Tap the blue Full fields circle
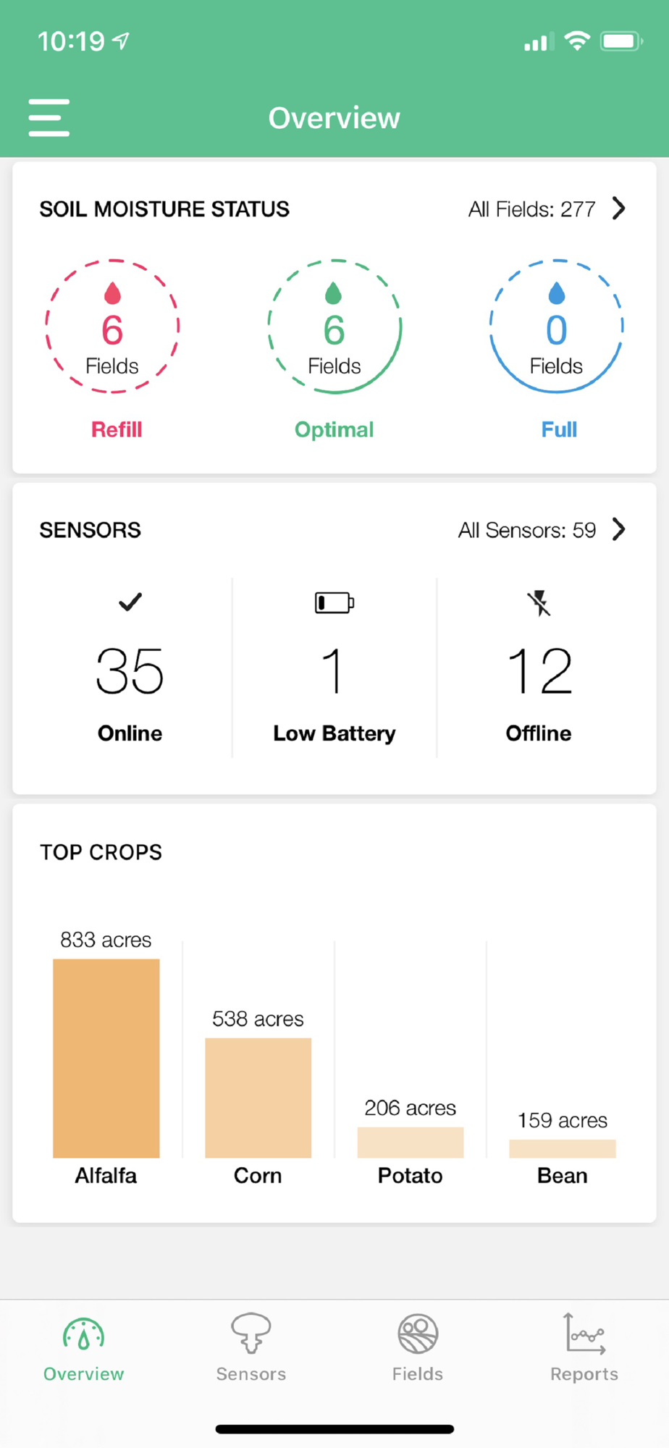The image size is (669, 1448). tap(556, 326)
